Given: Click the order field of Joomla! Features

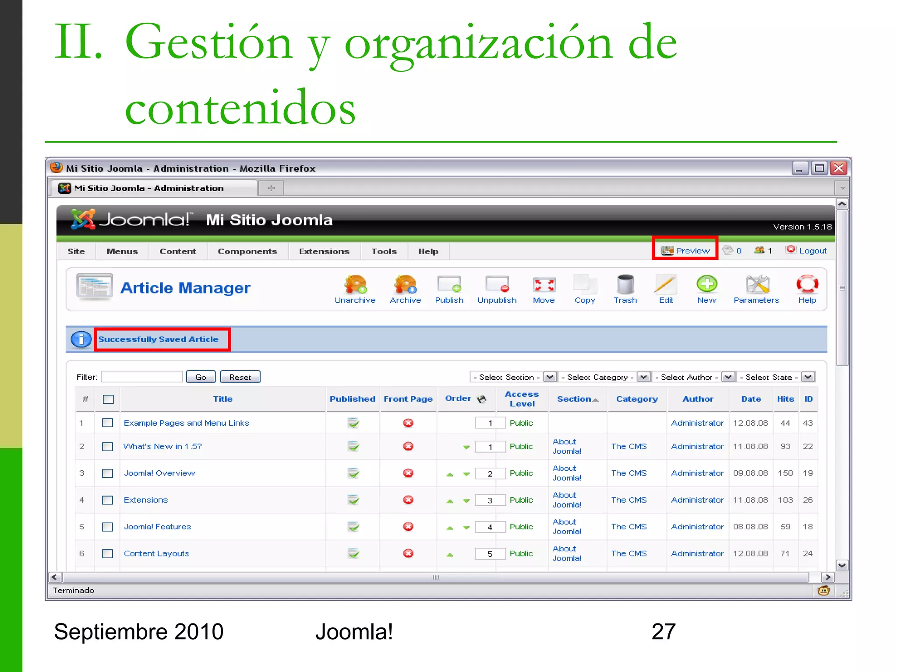Looking at the screenshot, I should [490, 527].
